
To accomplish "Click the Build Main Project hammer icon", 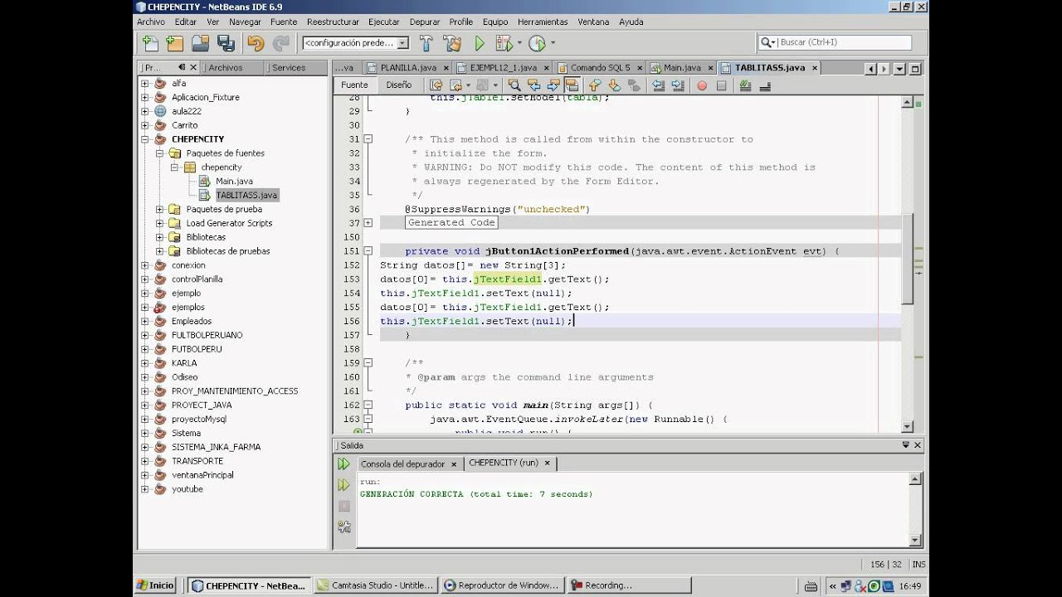I will (426, 43).
